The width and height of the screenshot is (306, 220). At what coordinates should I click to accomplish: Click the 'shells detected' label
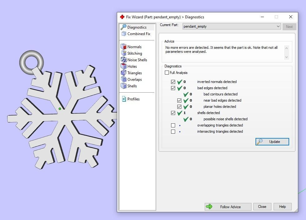208,113
